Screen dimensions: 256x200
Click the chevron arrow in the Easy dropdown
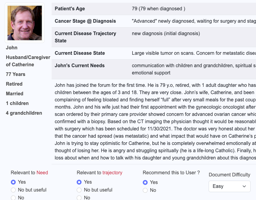[244, 186]
